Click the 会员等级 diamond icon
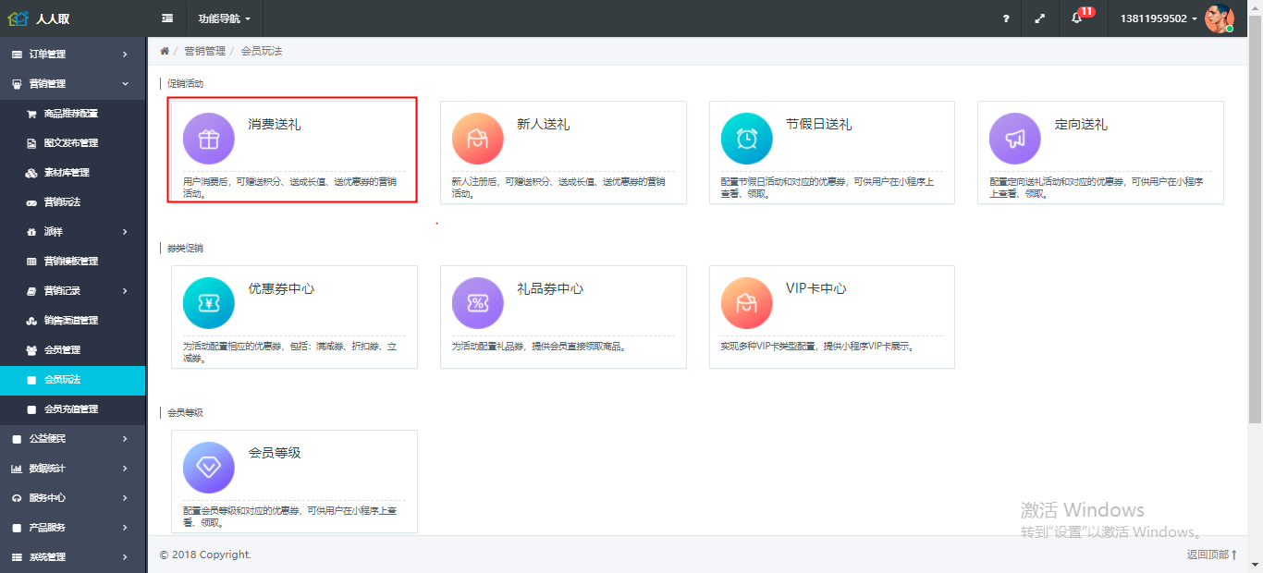 pos(209,468)
